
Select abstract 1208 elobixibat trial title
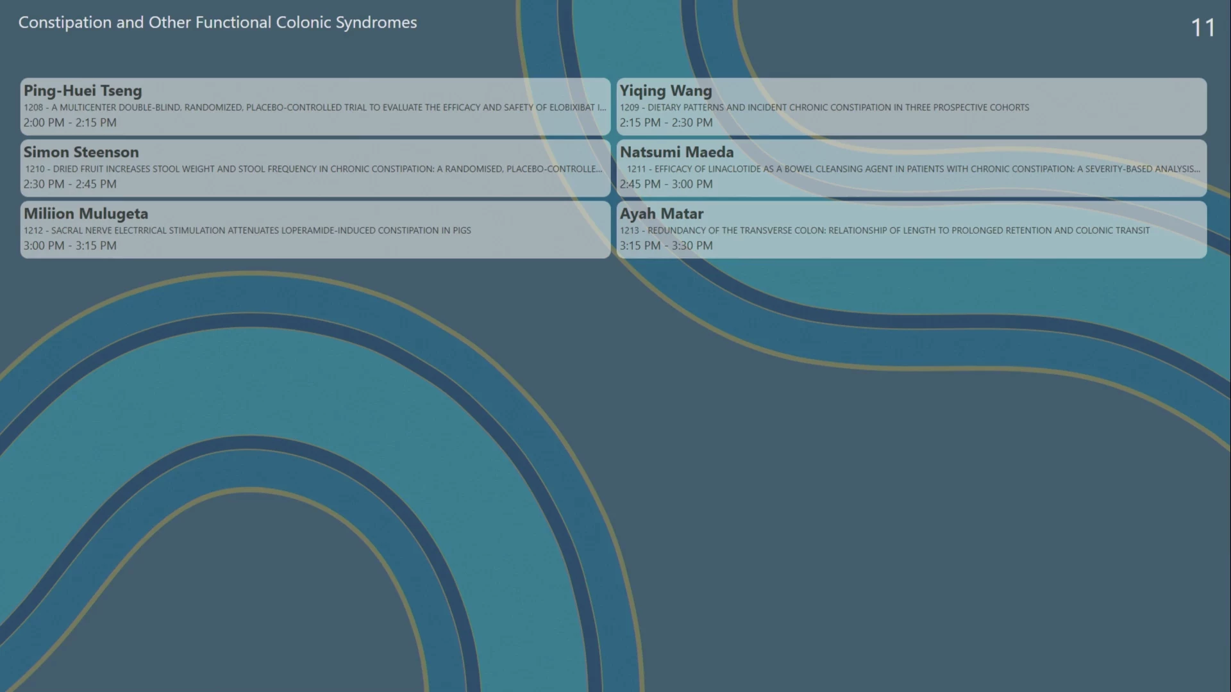[315, 107]
